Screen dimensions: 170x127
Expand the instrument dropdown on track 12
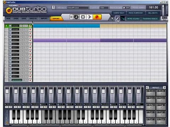coord(10,66)
